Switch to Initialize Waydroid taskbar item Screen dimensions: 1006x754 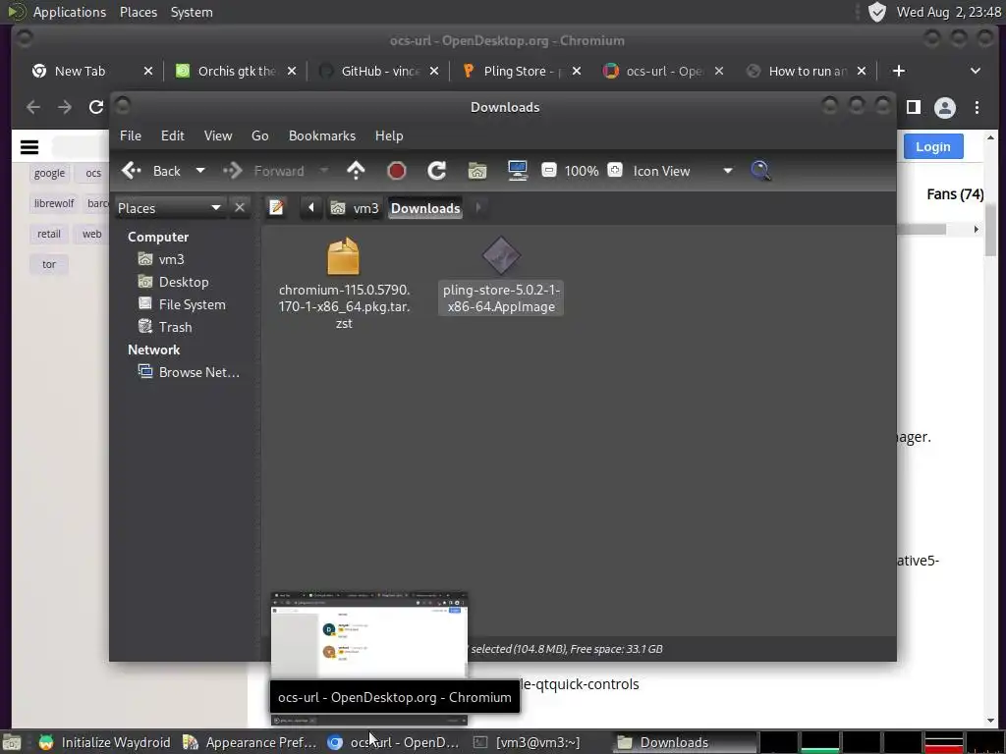click(x=104, y=742)
